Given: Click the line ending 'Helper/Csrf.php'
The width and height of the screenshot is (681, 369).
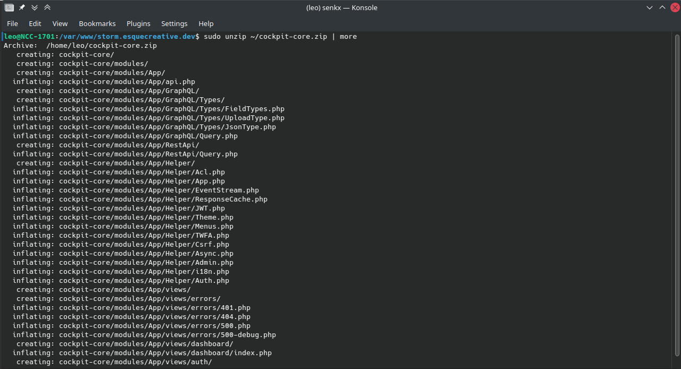Looking at the screenshot, I should click(121, 245).
